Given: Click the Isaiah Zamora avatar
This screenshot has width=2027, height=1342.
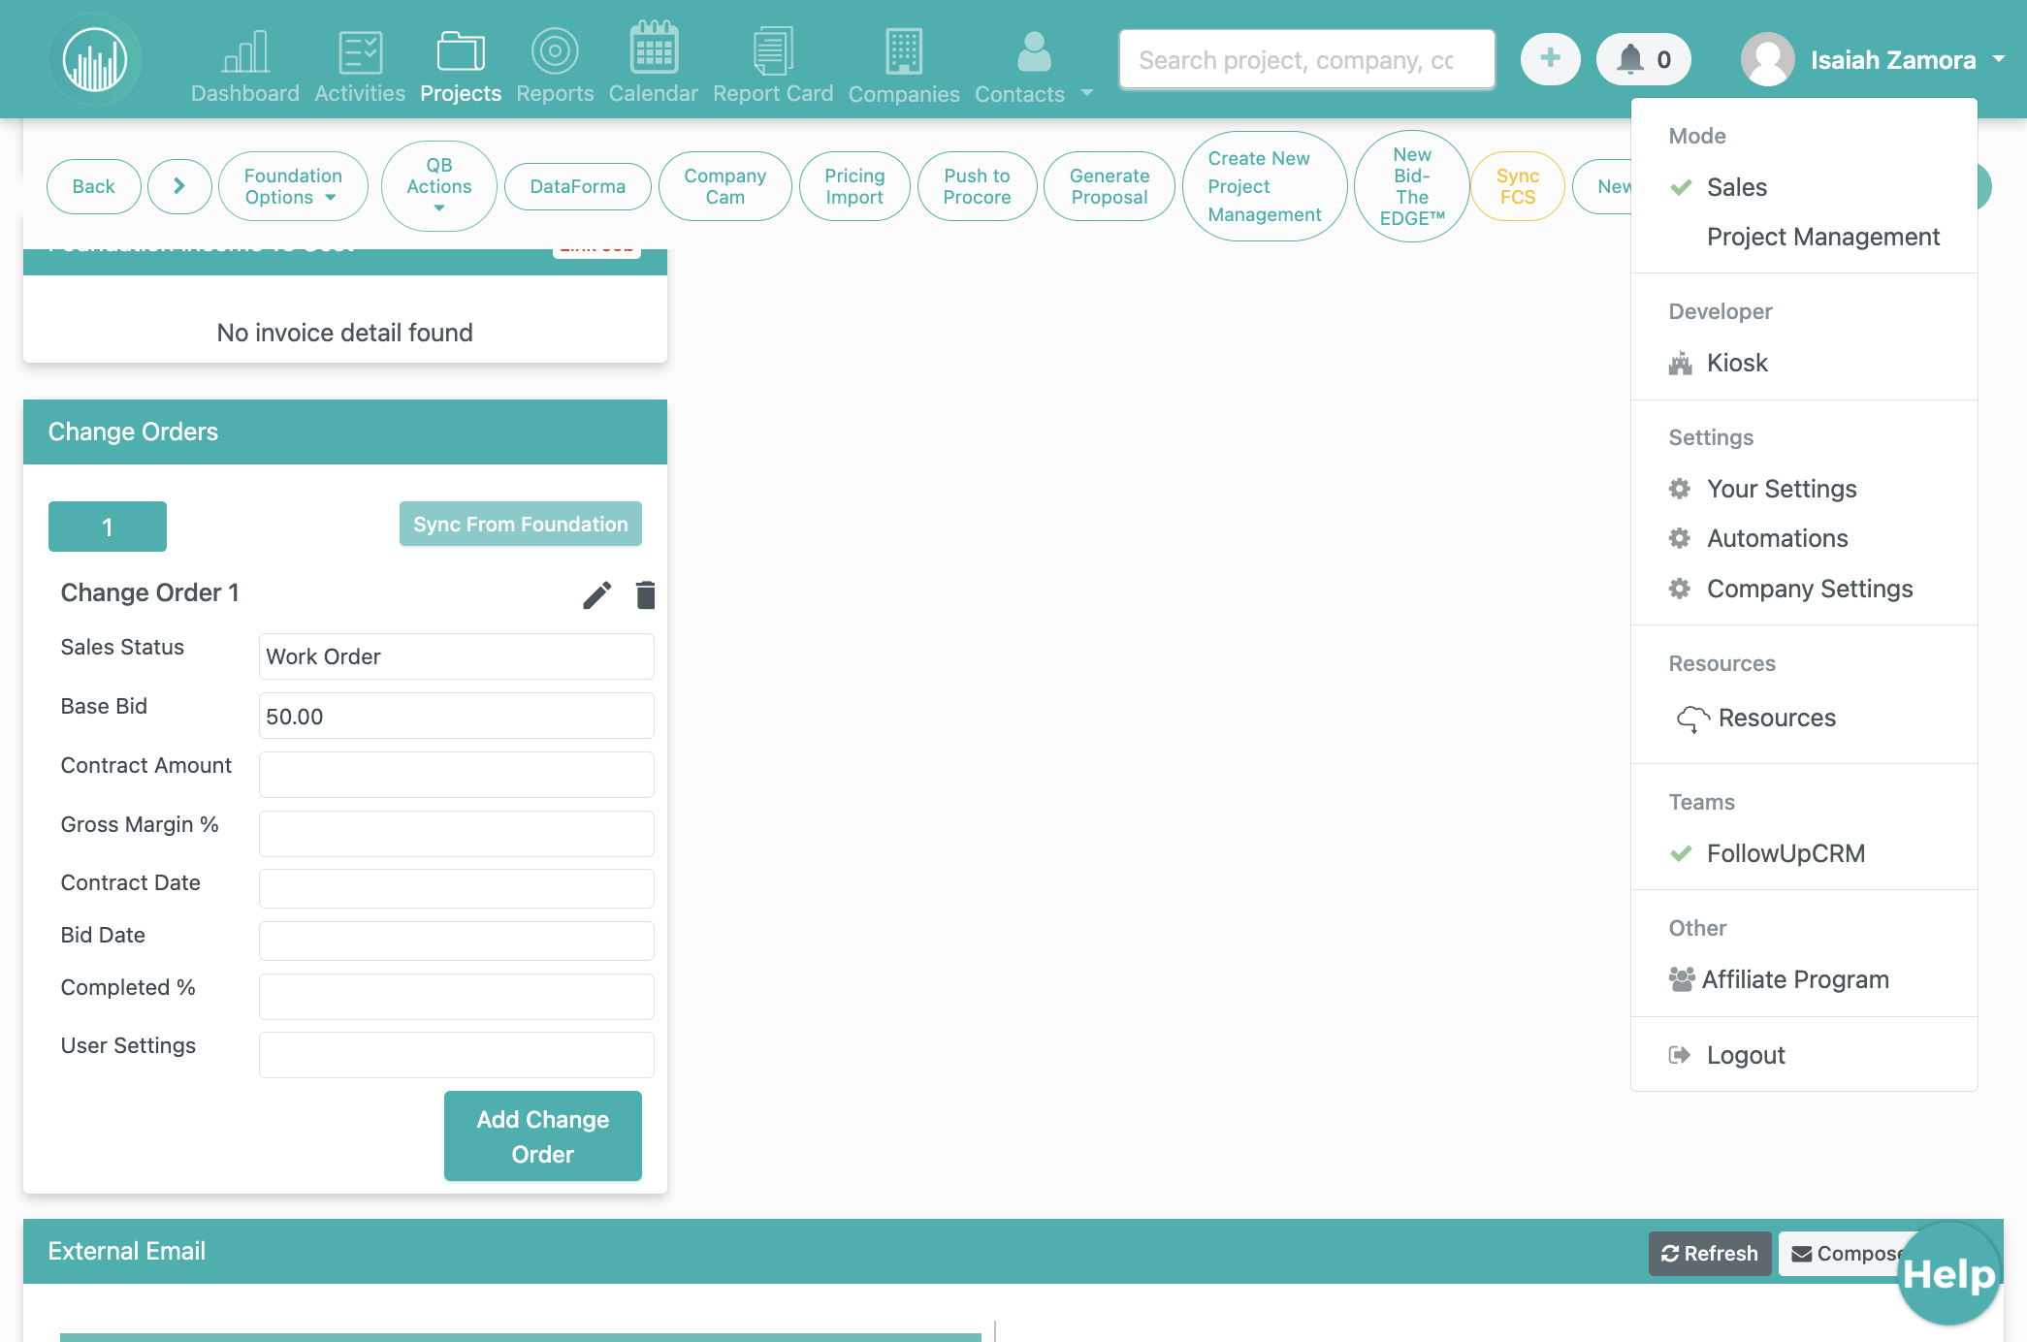Looking at the screenshot, I should coord(1767,60).
